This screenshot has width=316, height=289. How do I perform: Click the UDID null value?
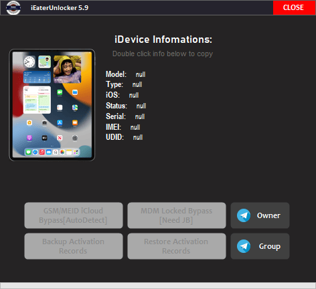[x=138, y=137]
